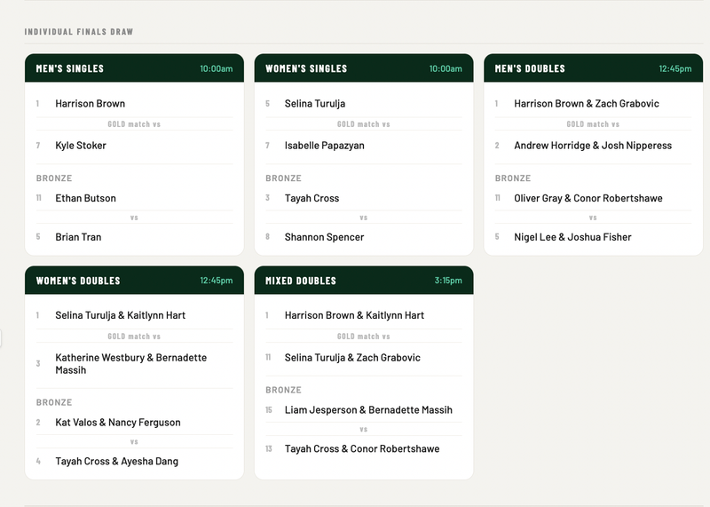Select Selina Turulja & Zach Grabovic pair

[352, 358]
